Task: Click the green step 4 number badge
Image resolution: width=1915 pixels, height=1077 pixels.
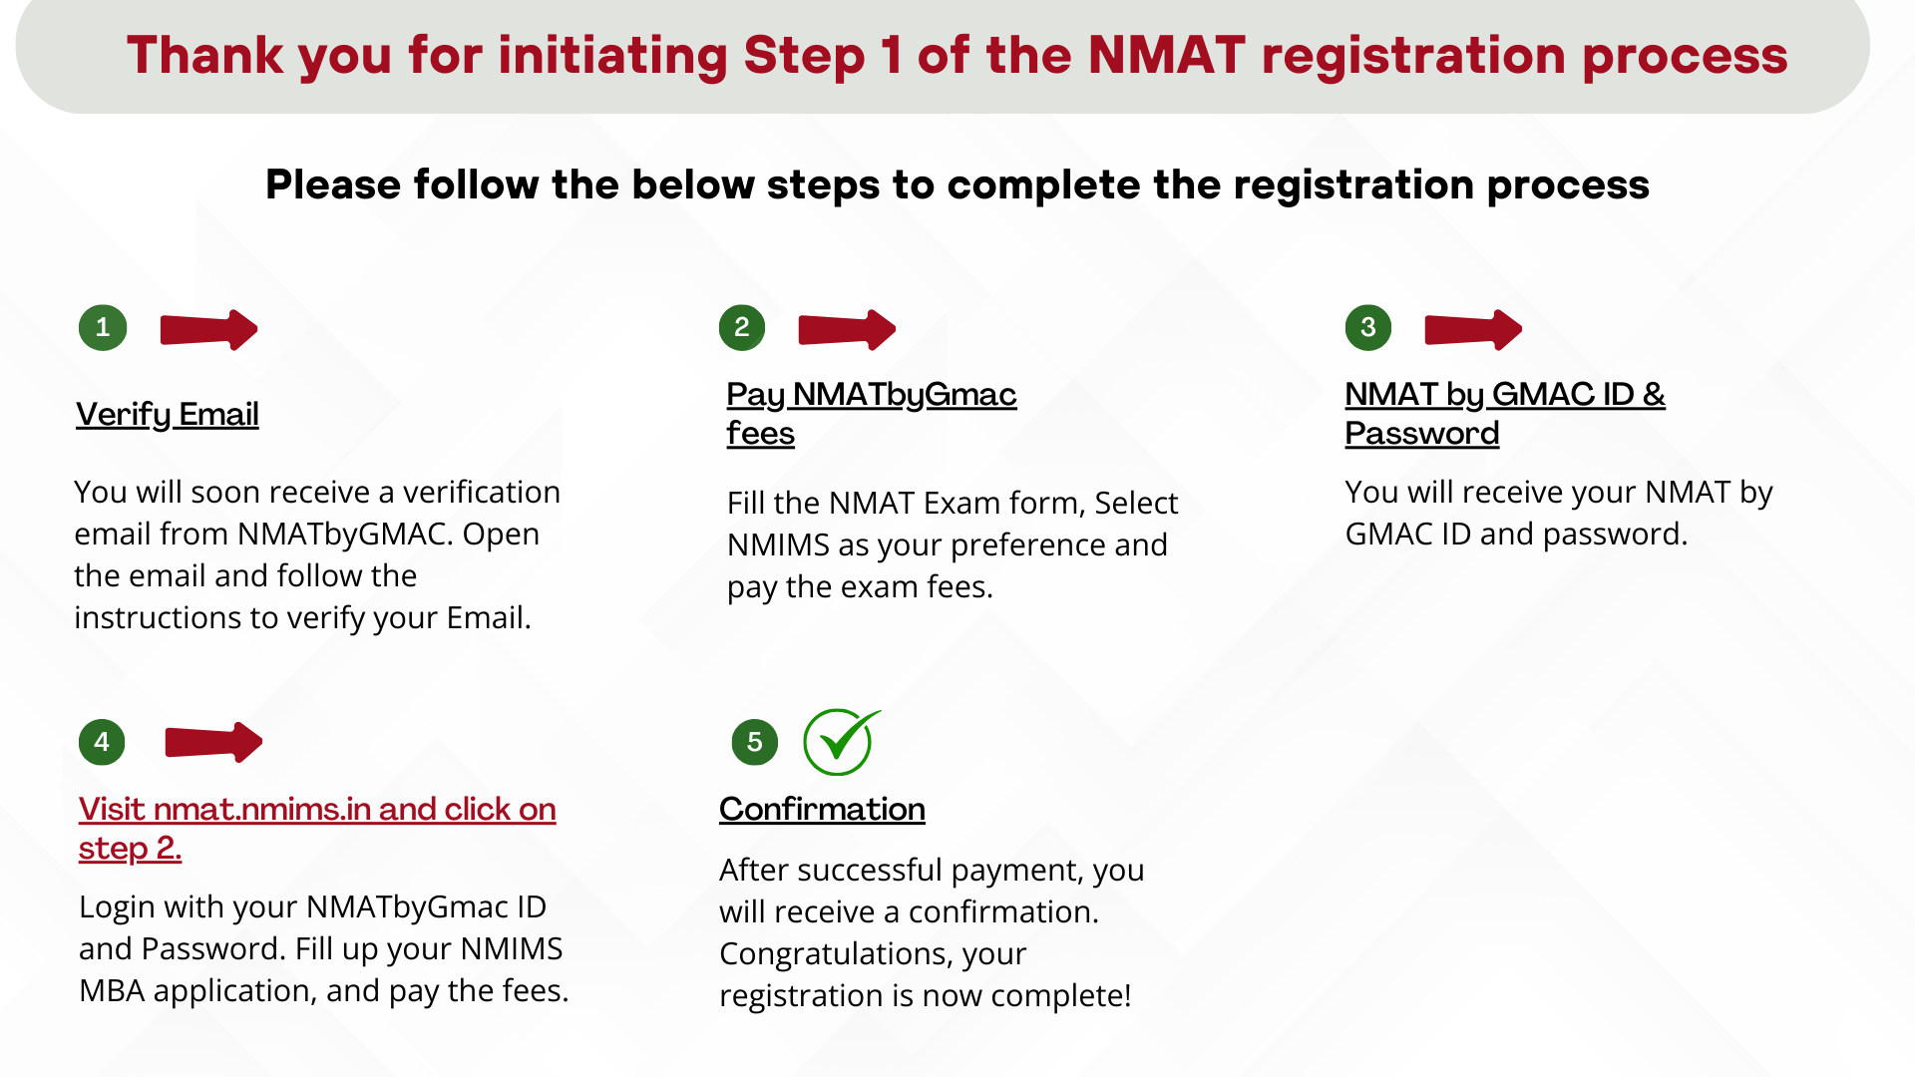Action: tap(102, 742)
